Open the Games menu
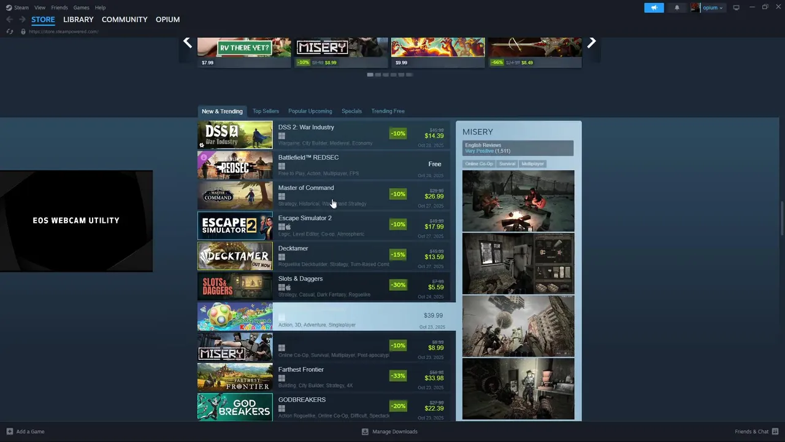The height and width of the screenshot is (442, 785). tap(81, 7)
